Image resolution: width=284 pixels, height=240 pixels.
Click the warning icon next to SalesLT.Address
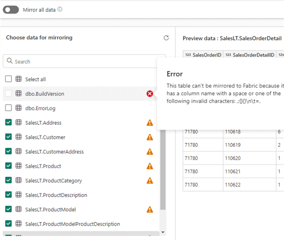pos(150,123)
